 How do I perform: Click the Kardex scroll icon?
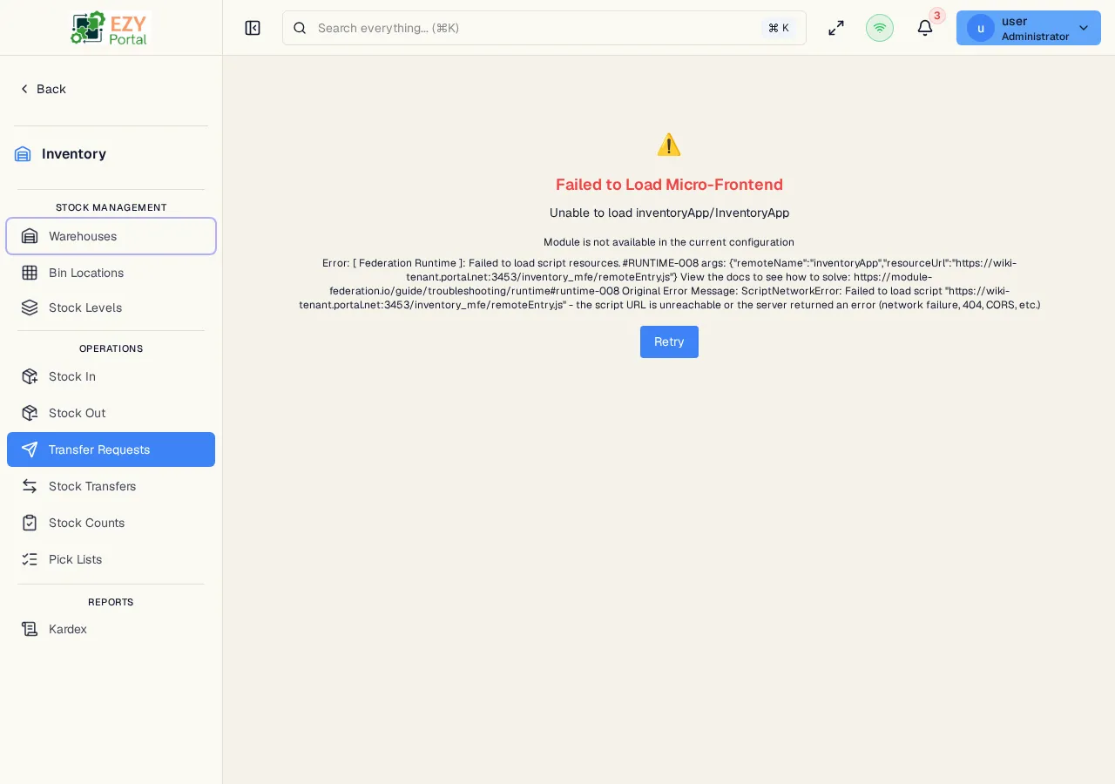point(30,629)
